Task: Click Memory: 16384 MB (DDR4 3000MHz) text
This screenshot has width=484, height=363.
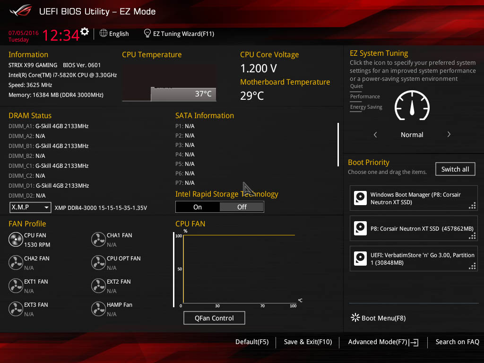Action: (x=56, y=95)
